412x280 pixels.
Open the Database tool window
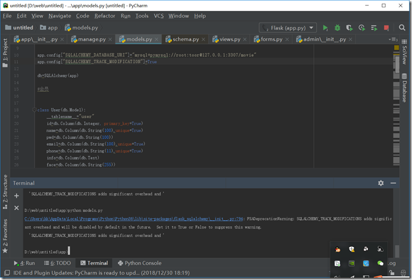pos(405,89)
